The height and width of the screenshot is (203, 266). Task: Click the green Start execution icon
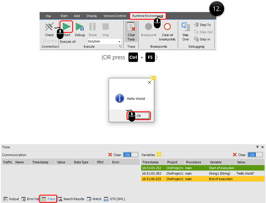(x=67, y=27)
